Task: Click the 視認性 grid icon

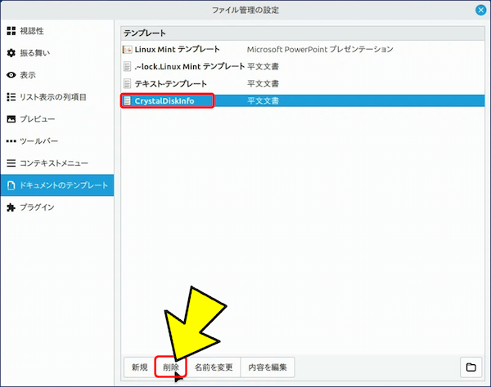Action: click(11, 31)
